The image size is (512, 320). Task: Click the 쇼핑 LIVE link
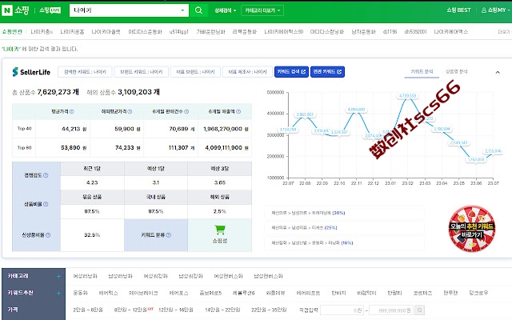[x=50, y=10]
